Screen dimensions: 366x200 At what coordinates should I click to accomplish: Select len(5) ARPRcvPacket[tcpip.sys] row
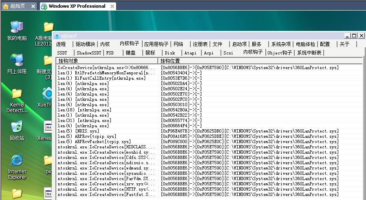pyautogui.click(x=209, y=141)
